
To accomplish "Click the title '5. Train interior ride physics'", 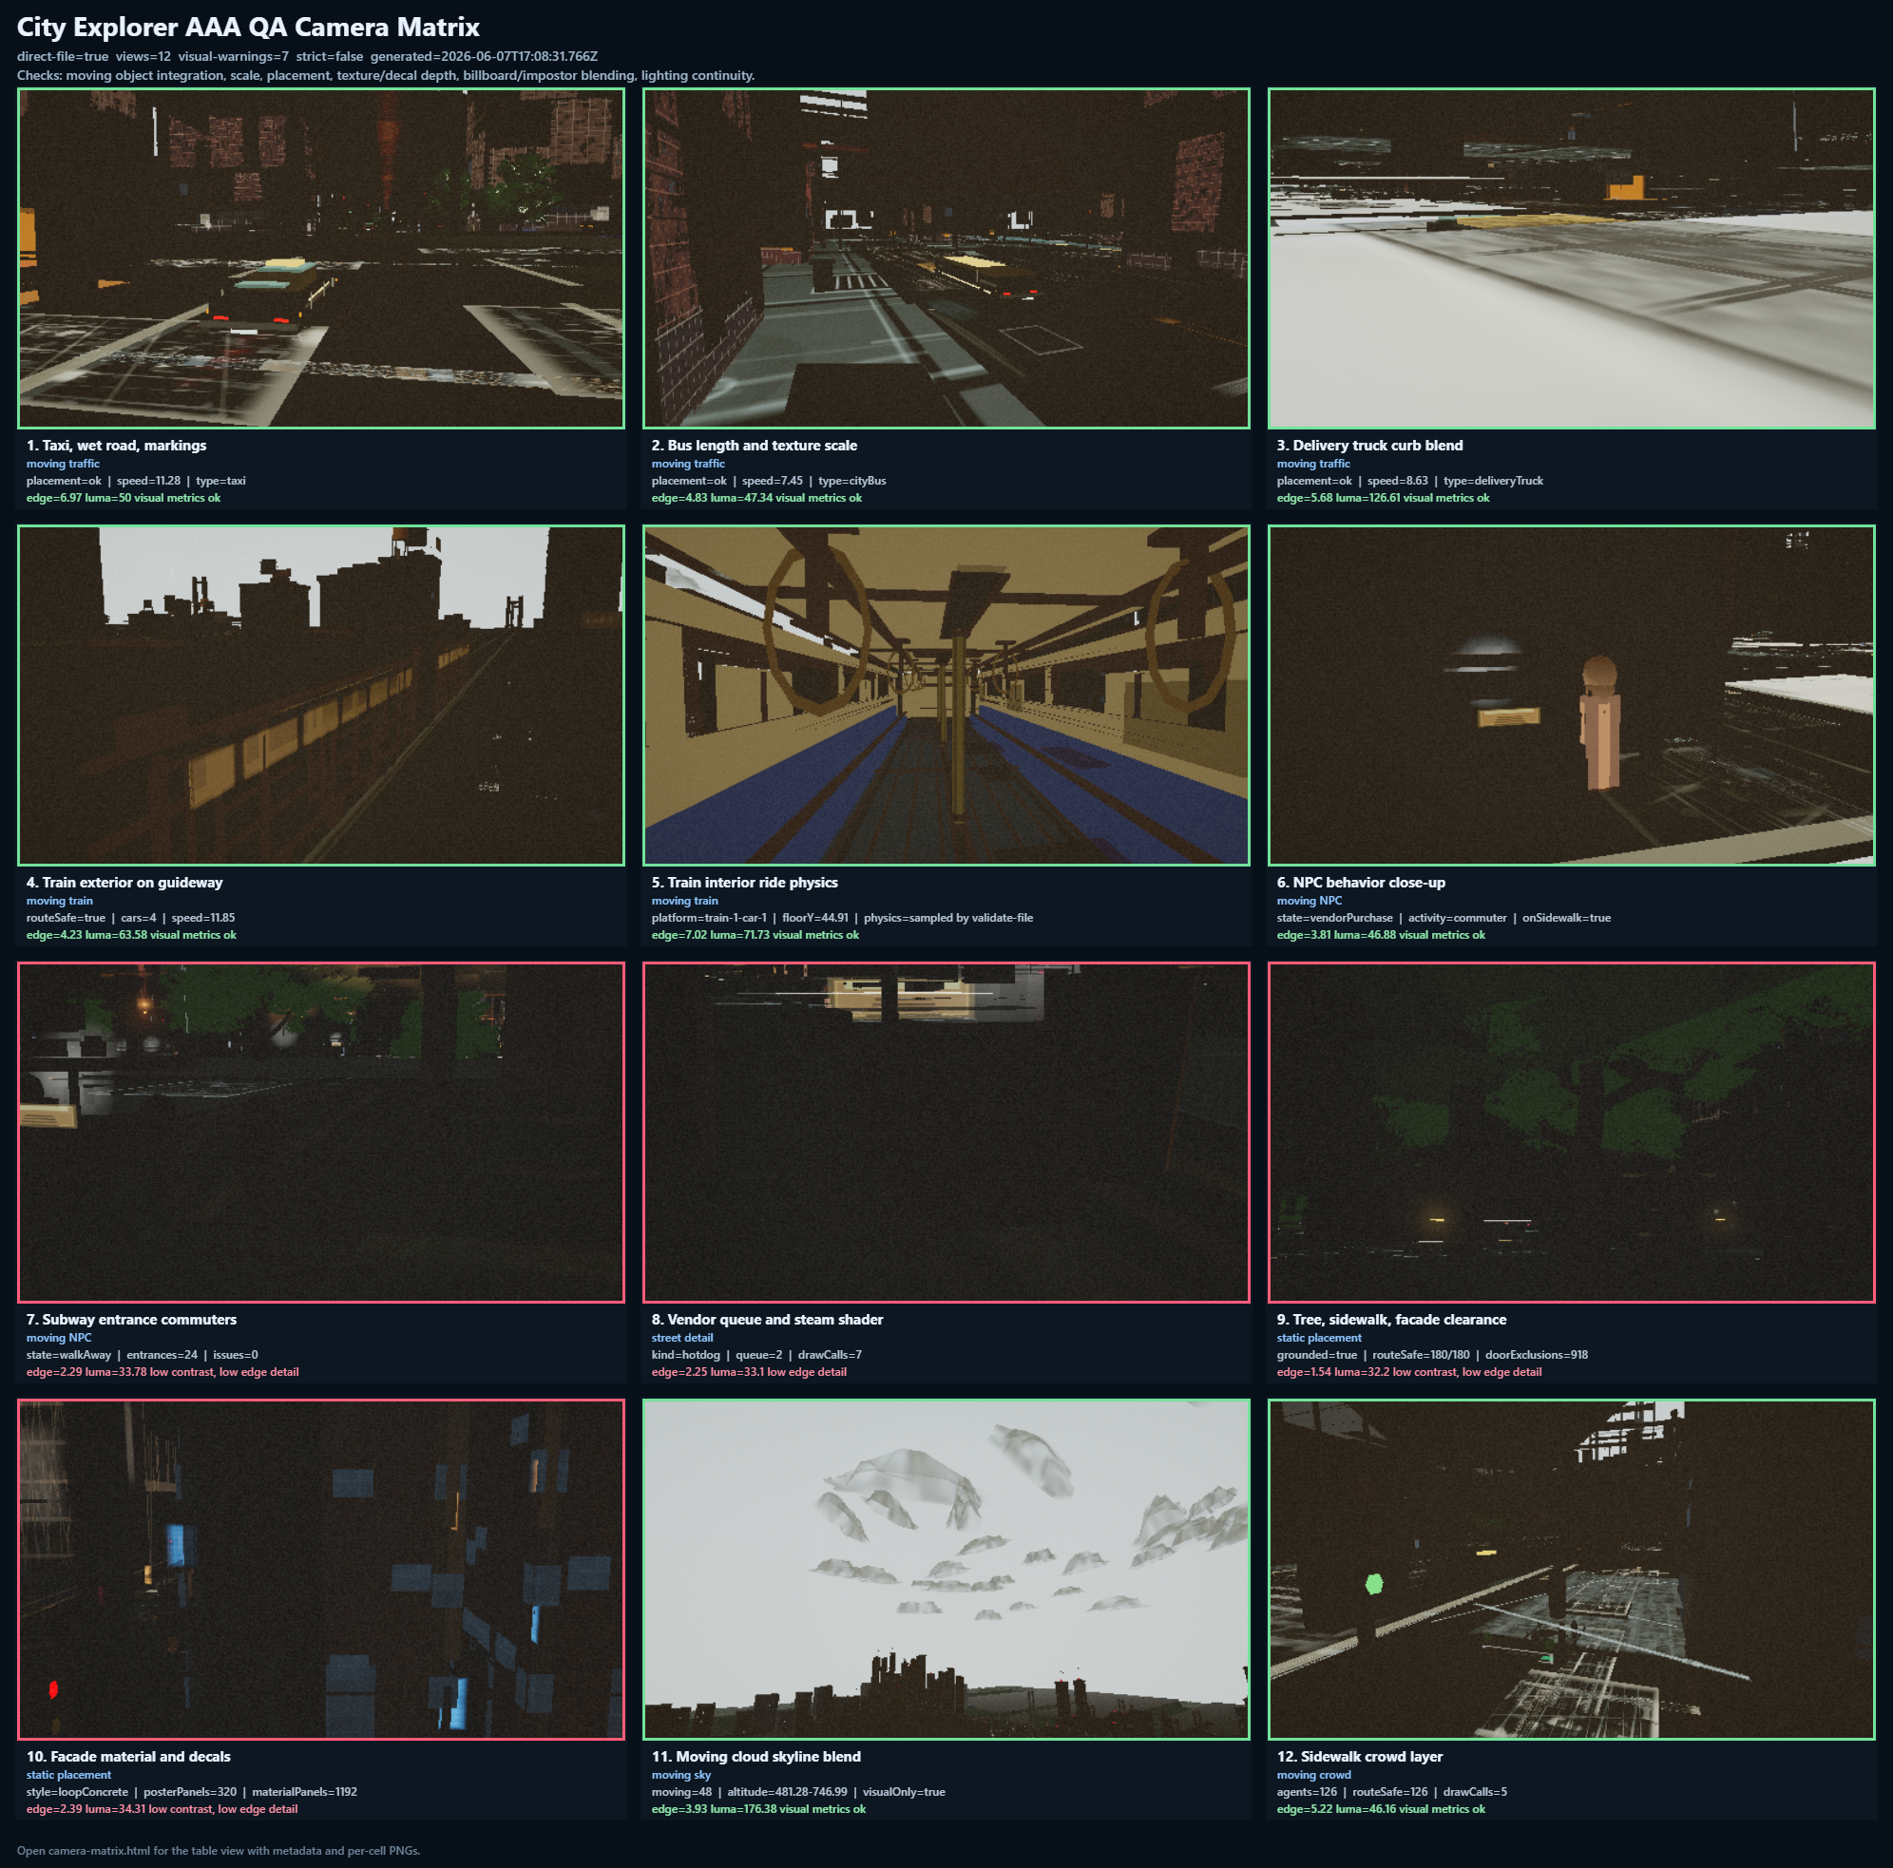I will [x=745, y=883].
